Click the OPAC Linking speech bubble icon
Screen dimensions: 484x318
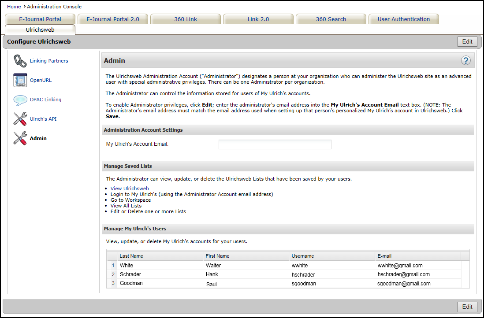click(x=20, y=100)
